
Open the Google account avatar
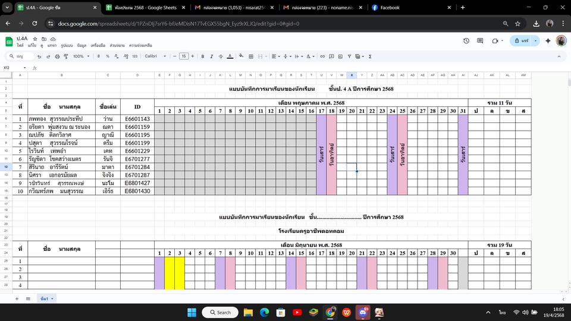[x=561, y=41]
